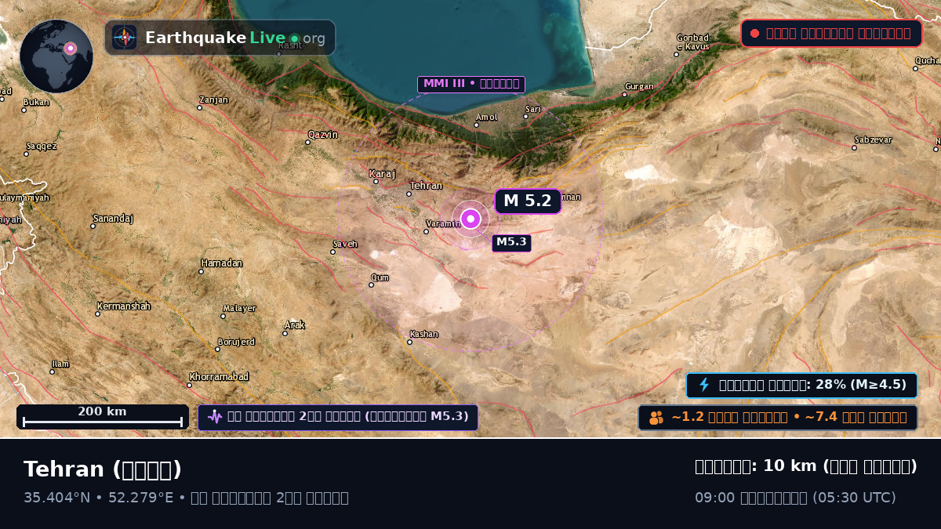
Task: Click the orange people population icon
Action: tap(656, 418)
